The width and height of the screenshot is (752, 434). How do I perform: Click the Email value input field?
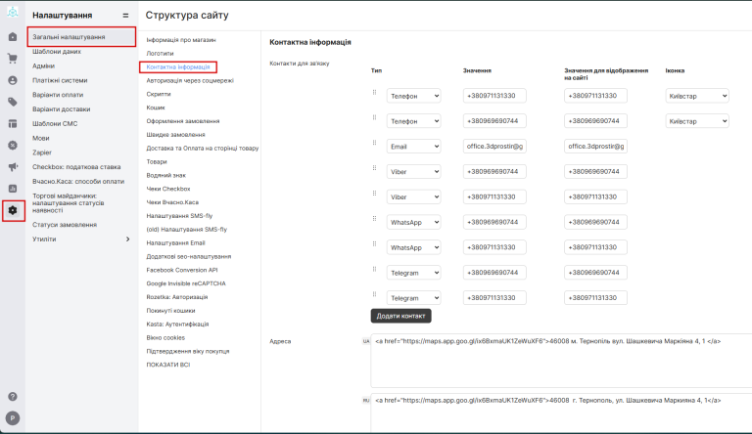pyautogui.click(x=494, y=146)
